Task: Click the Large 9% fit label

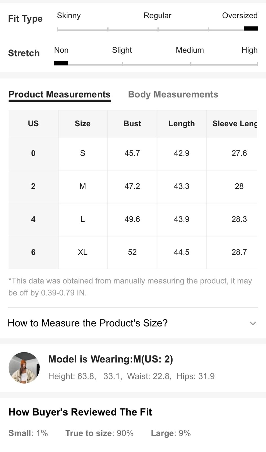Action: point(171,433)
